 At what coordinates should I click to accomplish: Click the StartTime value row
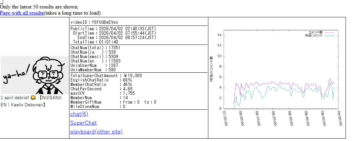(x=114, y=33)
